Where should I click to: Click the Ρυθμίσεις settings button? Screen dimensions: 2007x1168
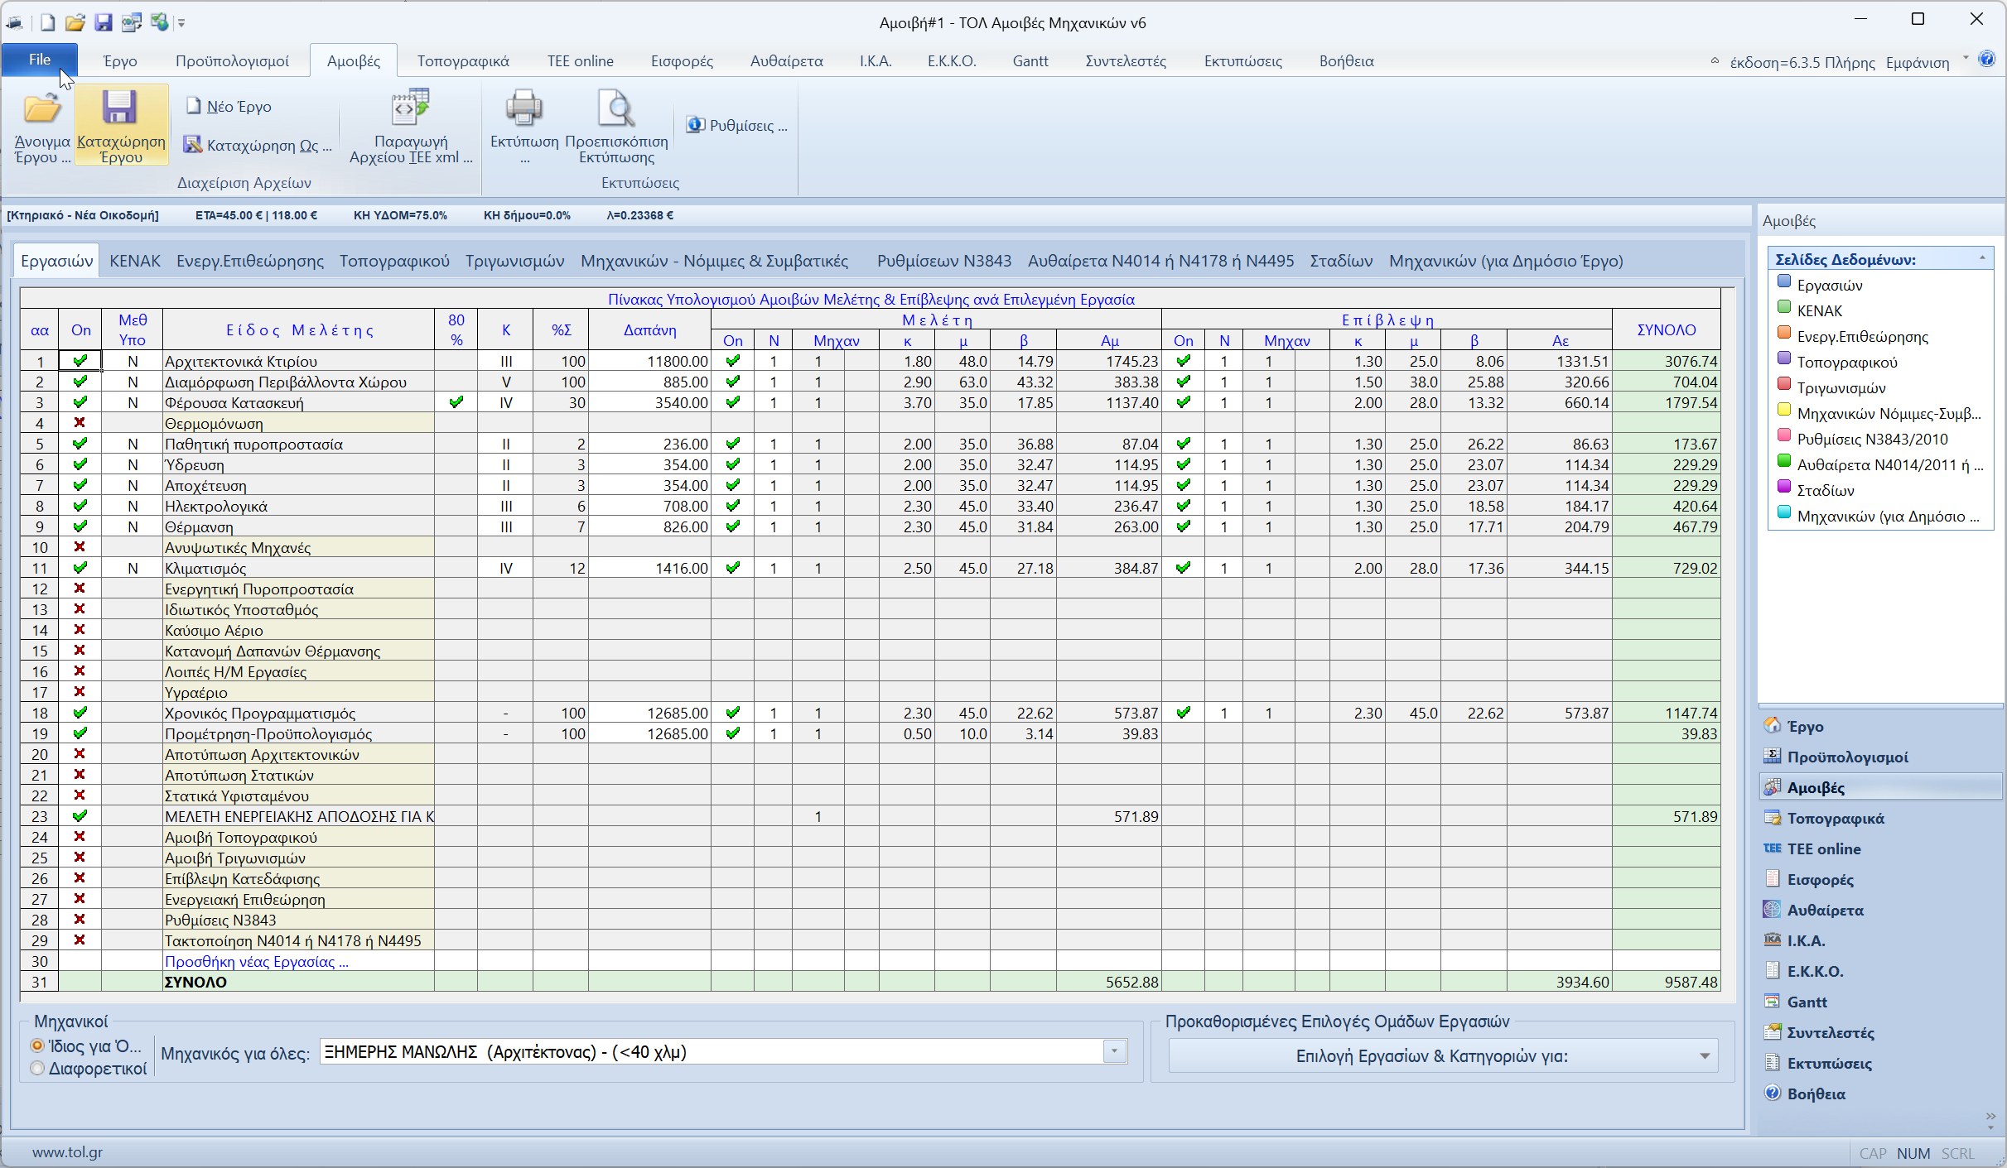(737, 125)
